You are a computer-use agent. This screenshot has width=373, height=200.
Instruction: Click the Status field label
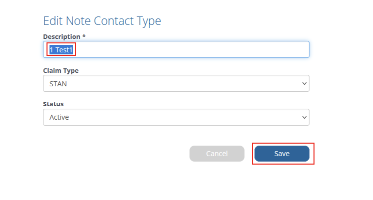(53, 104)
